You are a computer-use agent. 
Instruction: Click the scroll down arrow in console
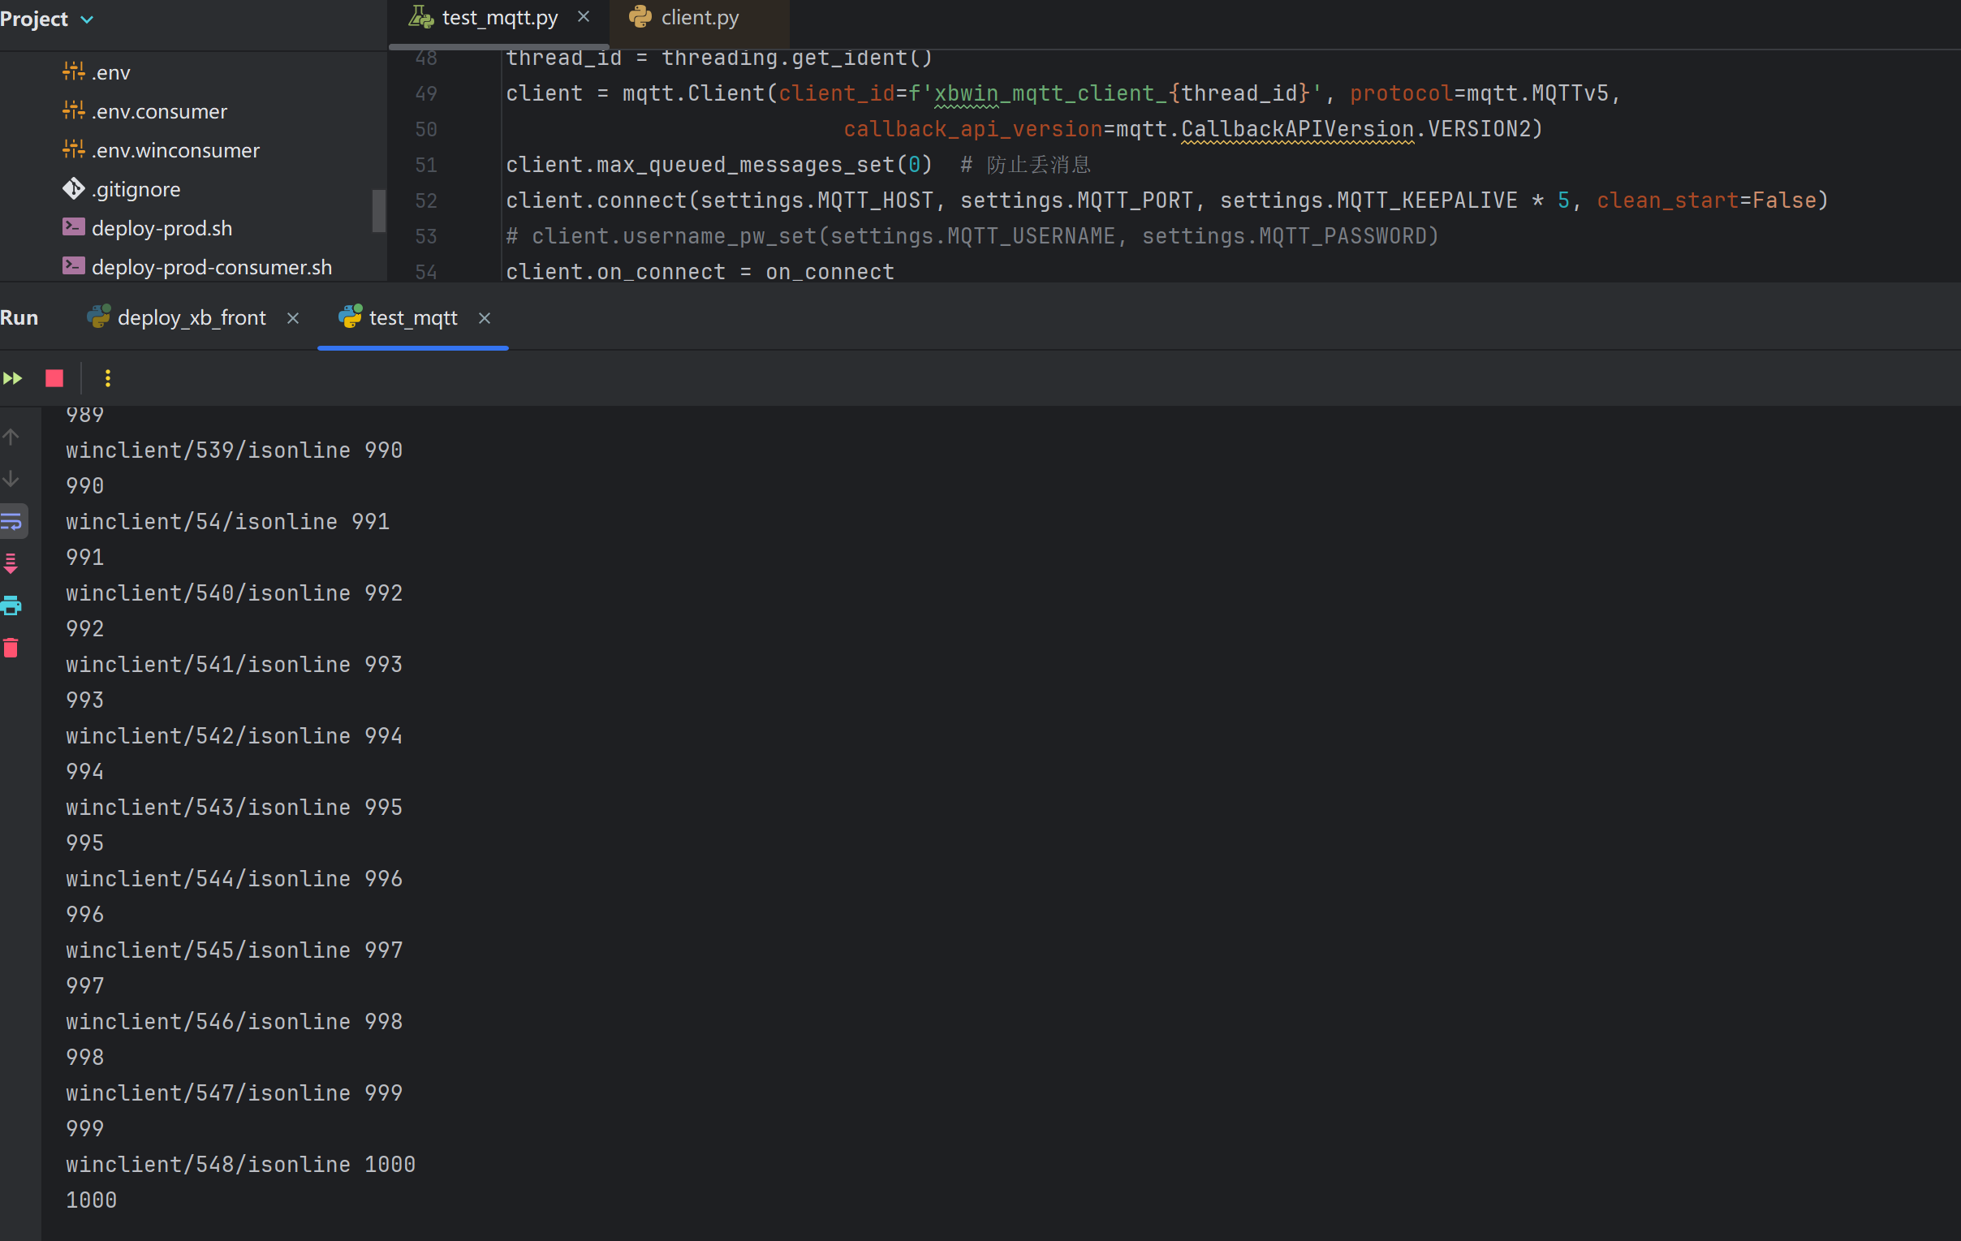tap(11, 479)
